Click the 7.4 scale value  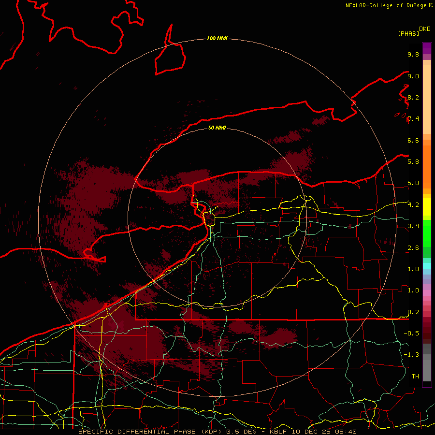(x=413, y=119)
